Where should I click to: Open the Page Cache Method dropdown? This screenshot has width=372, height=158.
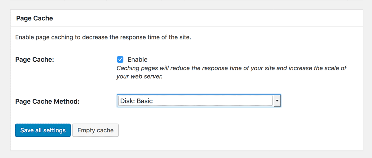[x=199, y=101]
